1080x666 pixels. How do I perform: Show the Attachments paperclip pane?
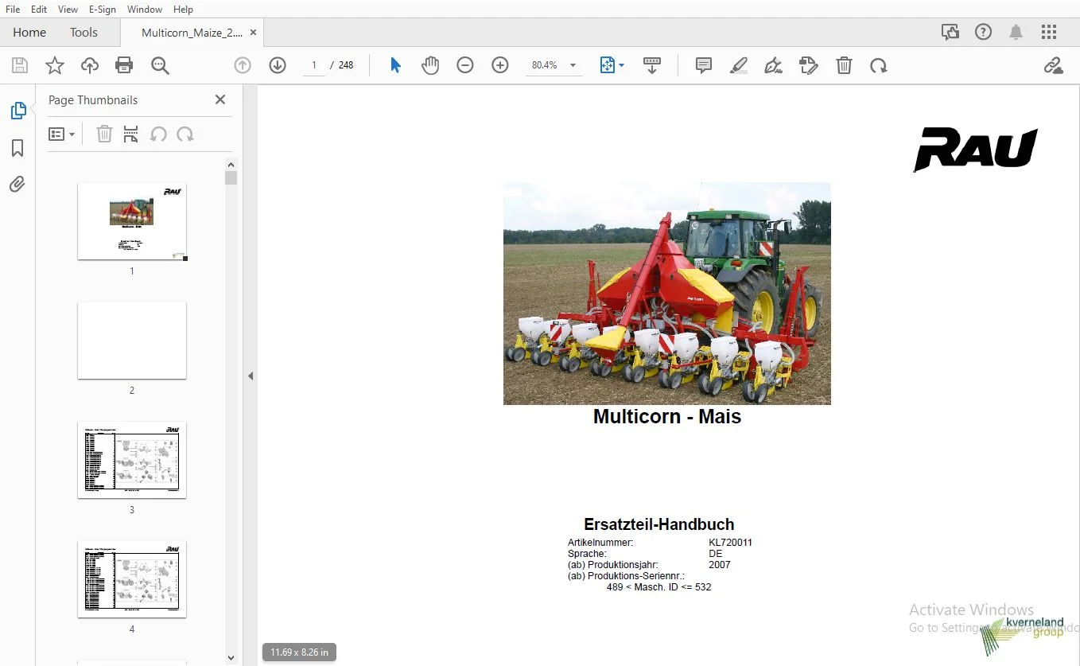click(x=17, y=185)
